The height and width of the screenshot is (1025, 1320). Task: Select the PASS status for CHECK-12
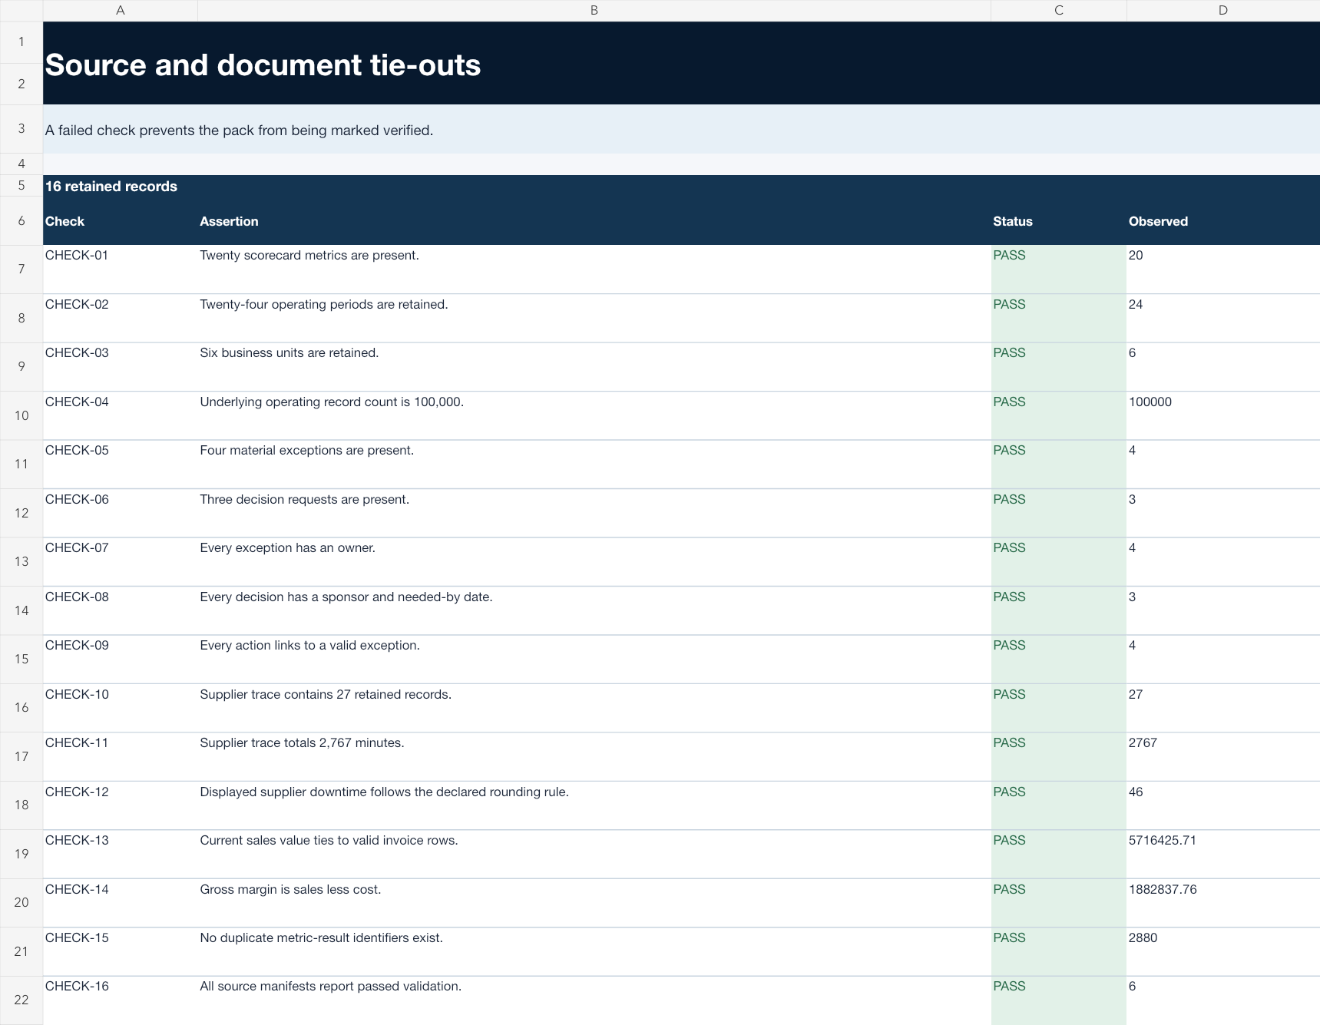click(1058, 805)
